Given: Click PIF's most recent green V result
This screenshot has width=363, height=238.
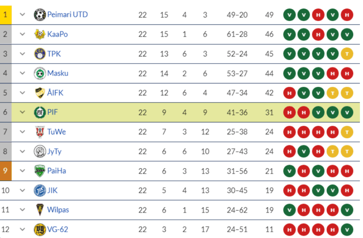Looking at the screenshot, I should [x=347, y=112].
